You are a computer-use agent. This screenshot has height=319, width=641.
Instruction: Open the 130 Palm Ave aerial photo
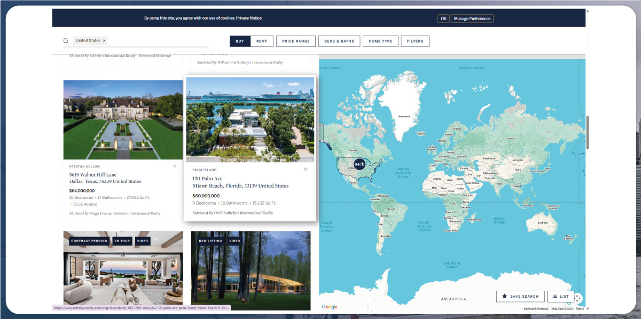250,119
